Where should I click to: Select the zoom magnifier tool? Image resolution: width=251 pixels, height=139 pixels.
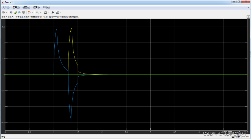point(37,12)
